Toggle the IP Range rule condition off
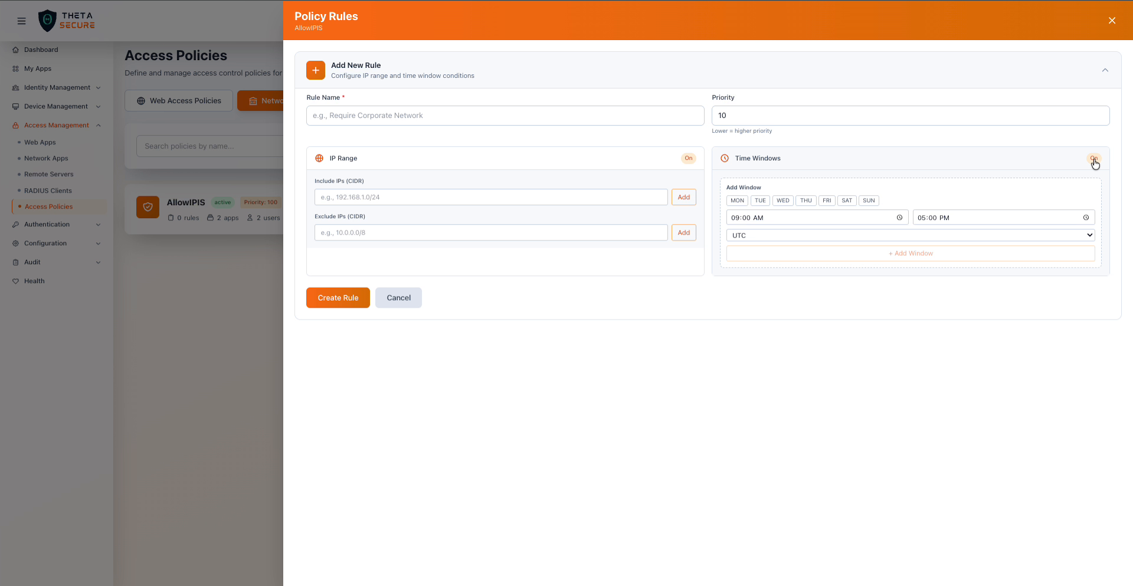 coord(688,158)
